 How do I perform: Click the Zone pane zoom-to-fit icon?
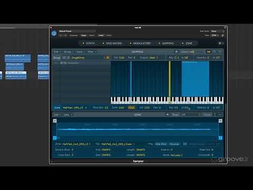(x=220, y=115)
